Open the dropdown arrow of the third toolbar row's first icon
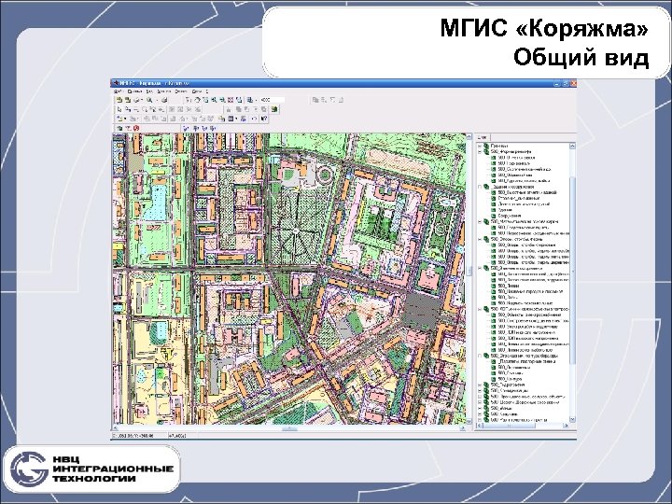 coord(125,119)
